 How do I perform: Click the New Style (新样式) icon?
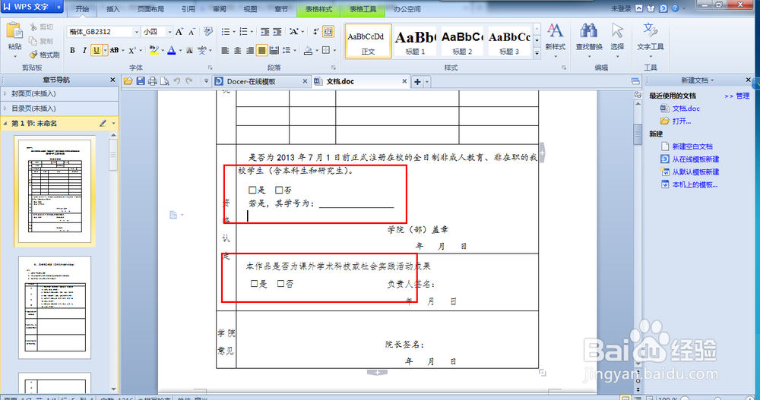555,31
